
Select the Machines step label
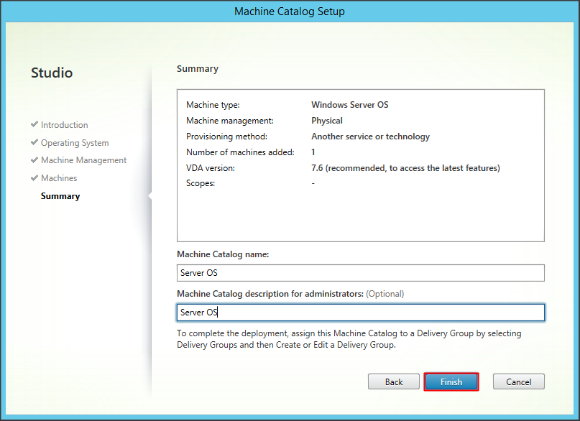click(x=59, y=178)
